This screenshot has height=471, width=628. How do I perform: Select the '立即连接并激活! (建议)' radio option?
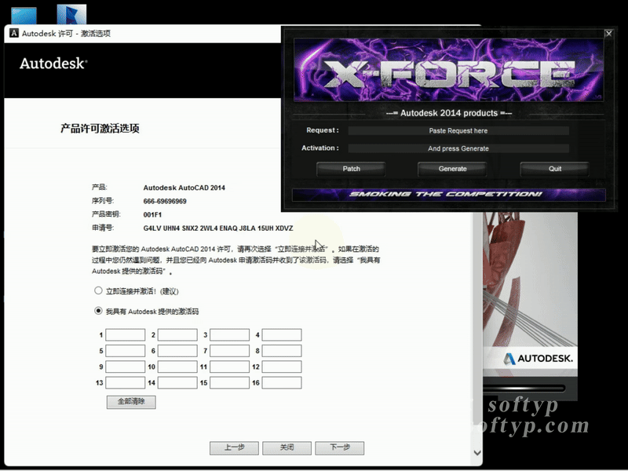click(98, 290)
